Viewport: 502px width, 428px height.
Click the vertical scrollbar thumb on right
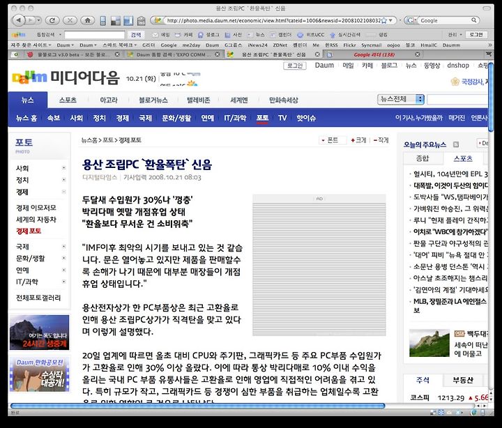[x=491, y=97]
